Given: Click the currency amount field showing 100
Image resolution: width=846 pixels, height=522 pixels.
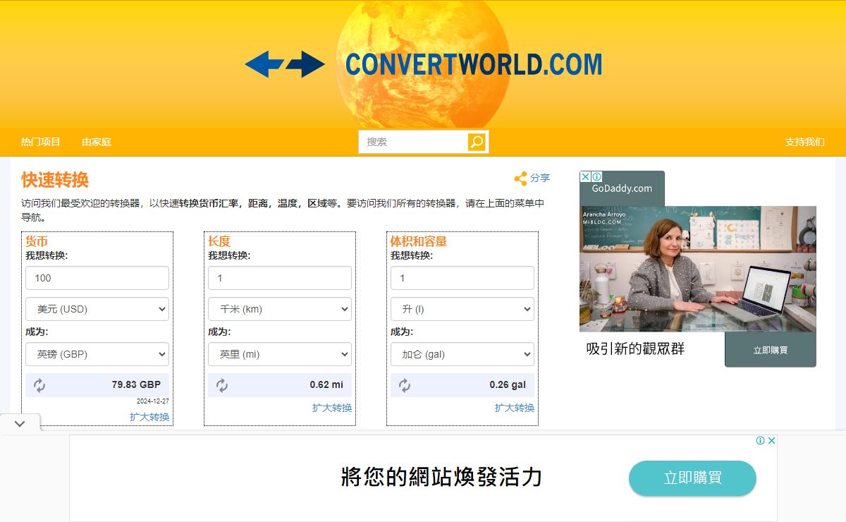Looking at the screenshot, I should click(97, 278).
